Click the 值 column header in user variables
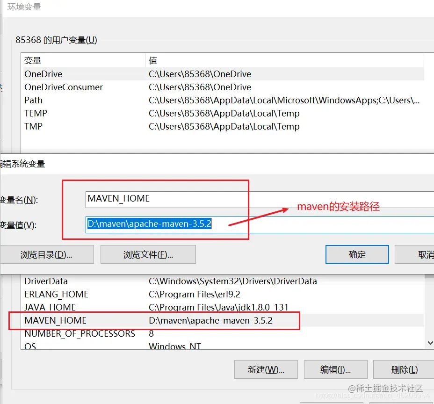 click(285, 60)
